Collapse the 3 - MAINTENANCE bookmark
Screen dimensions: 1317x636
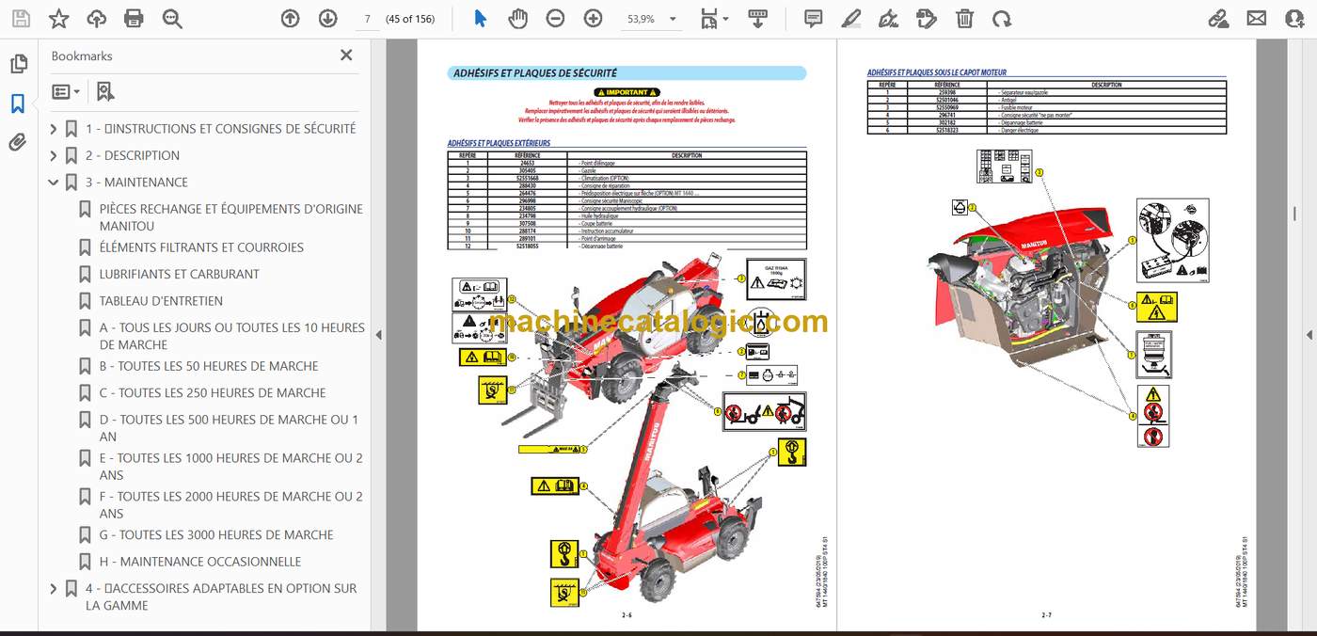[54, 183]
